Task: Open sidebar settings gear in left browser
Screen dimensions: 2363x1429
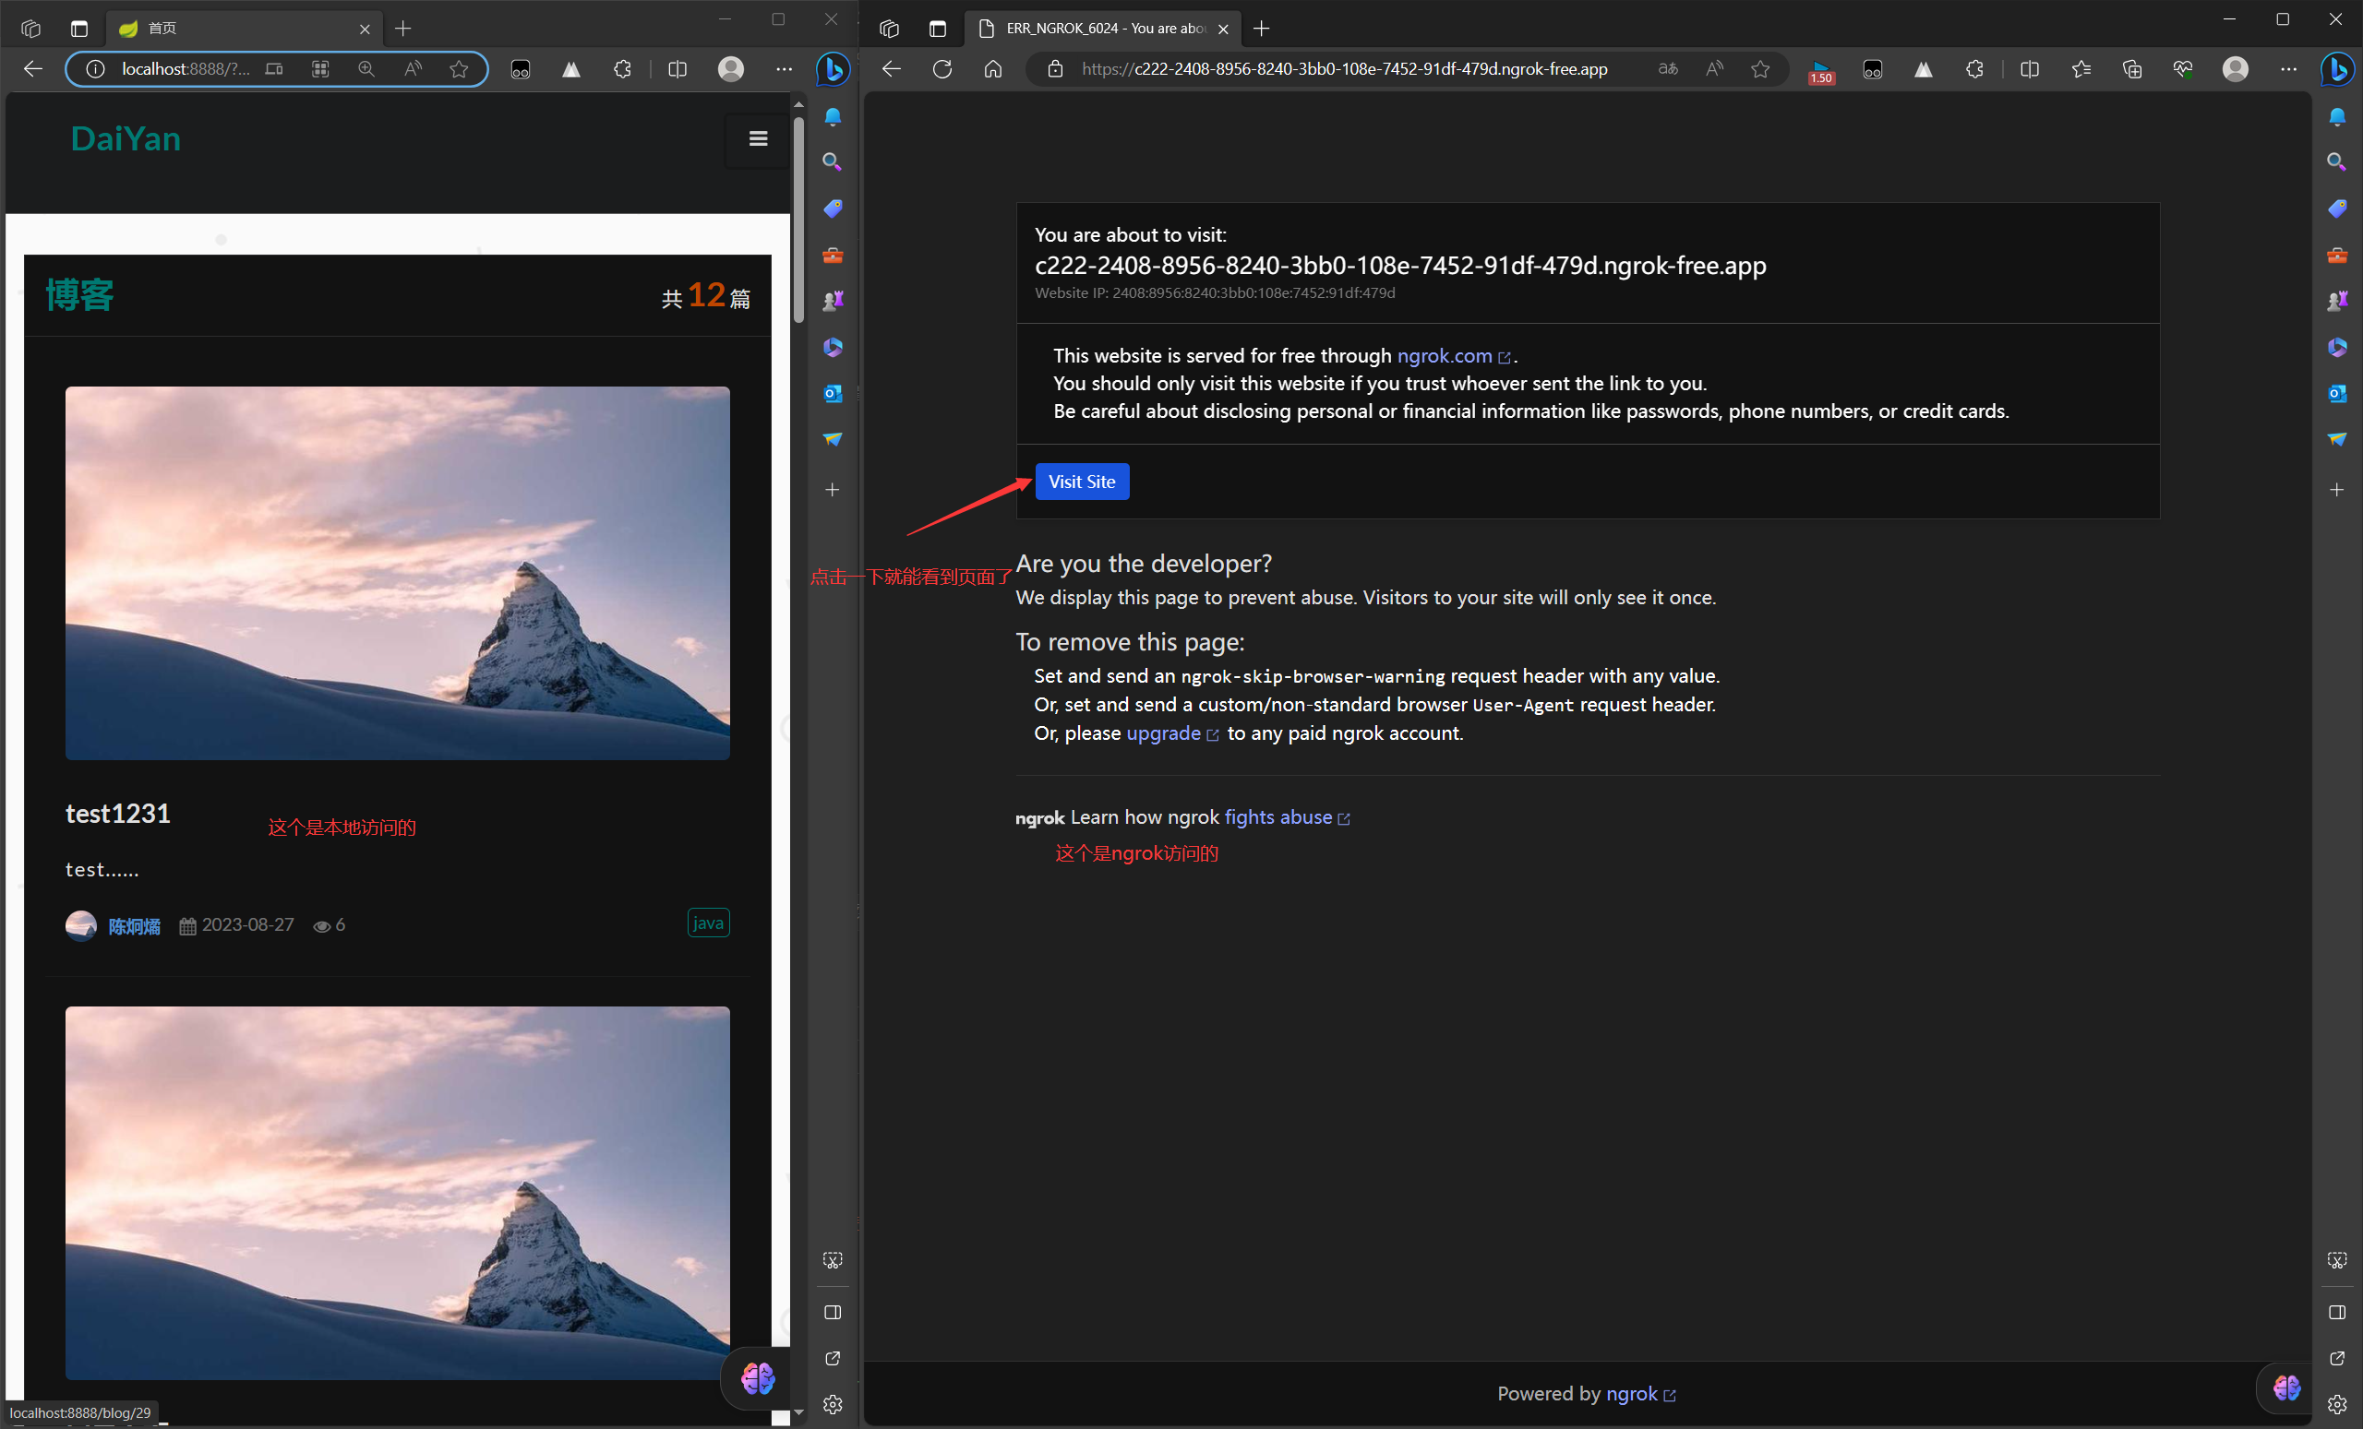Action: pyautogui.click(x=832, y=1404)
